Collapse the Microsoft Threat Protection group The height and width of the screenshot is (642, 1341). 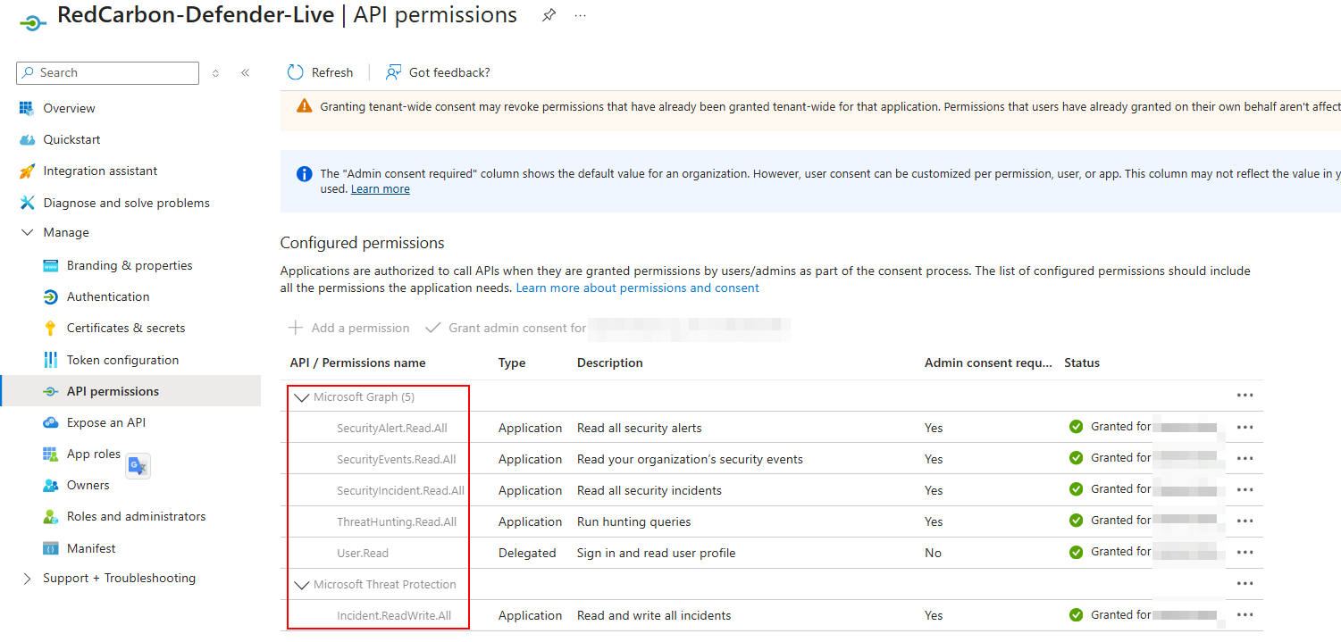tap(301, 585)
